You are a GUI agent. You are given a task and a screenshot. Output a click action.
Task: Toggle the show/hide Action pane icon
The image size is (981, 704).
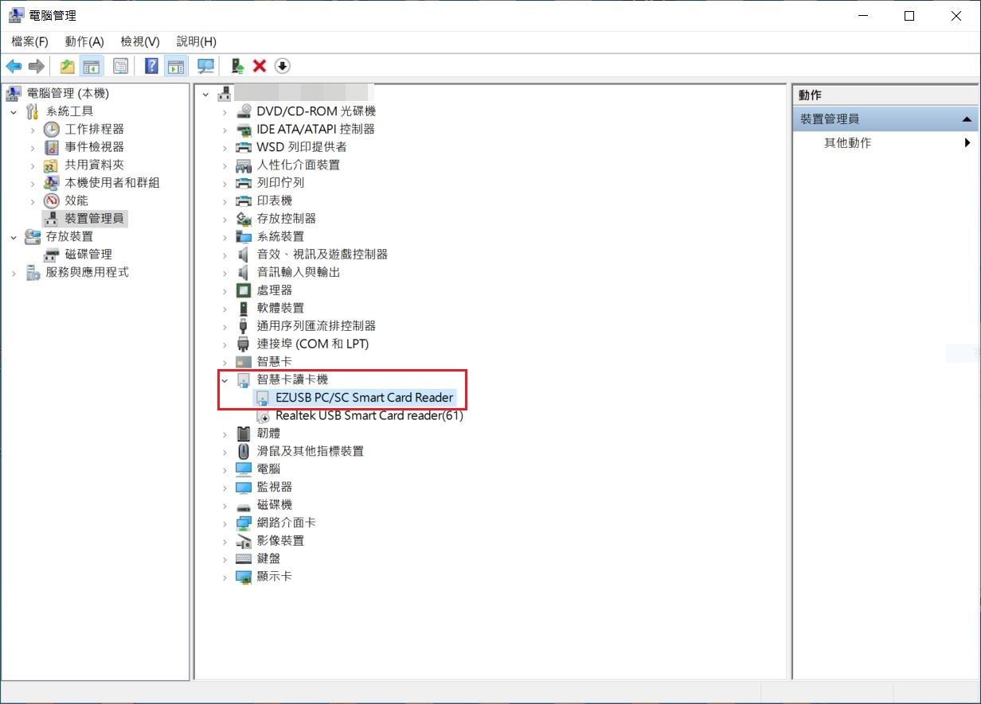pos(175,66)
